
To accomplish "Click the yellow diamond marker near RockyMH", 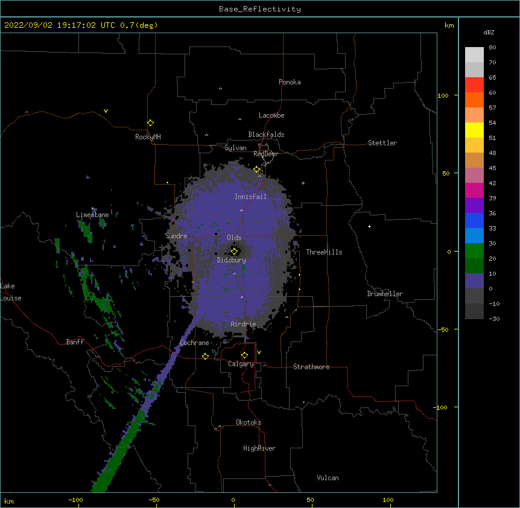I will (151, 122).
